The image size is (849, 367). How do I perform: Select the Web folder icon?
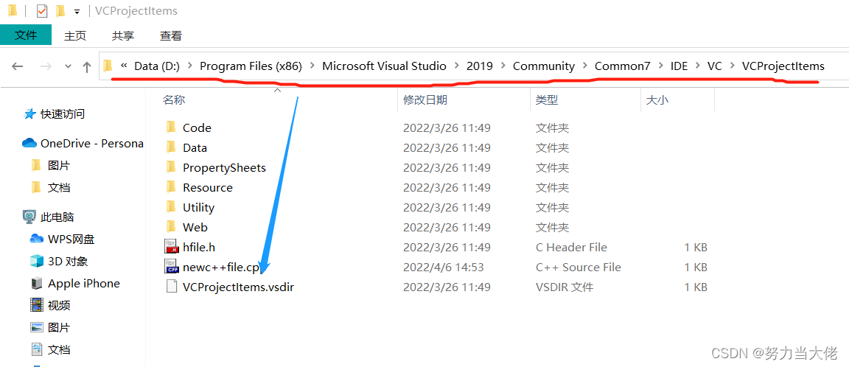(x=171, y=227)
